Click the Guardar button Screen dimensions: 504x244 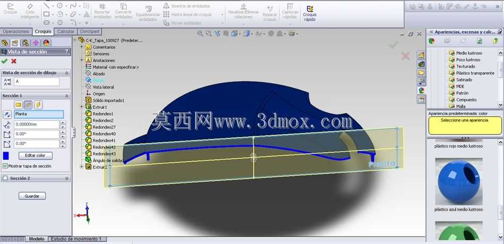pos(32,196)
